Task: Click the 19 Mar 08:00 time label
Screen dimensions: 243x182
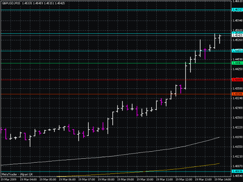Action: (x=106, y=180)
